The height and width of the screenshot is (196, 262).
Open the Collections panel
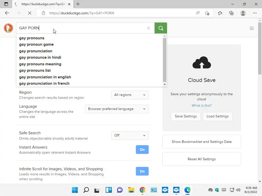tap(231, 13)
